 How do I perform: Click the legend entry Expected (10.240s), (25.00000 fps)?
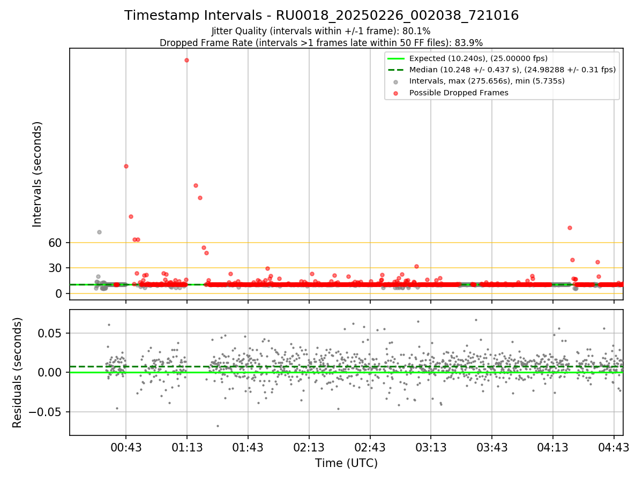coord(478,58)
